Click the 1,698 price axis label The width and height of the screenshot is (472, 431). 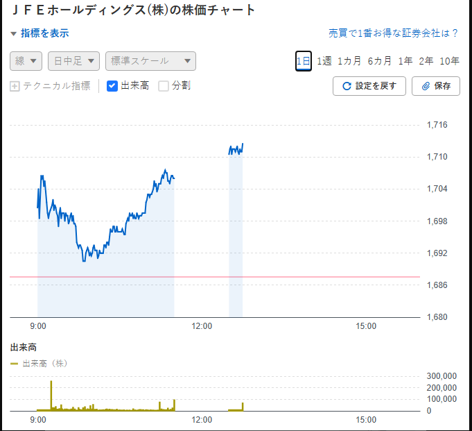click(x=437, y=221)
